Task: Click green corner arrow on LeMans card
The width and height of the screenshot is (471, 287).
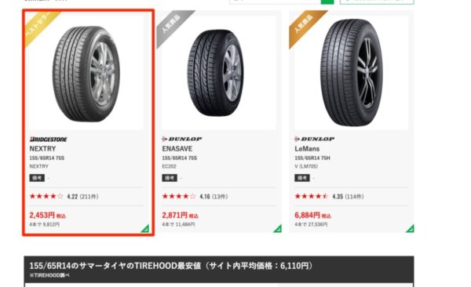Action: point(411,229)
